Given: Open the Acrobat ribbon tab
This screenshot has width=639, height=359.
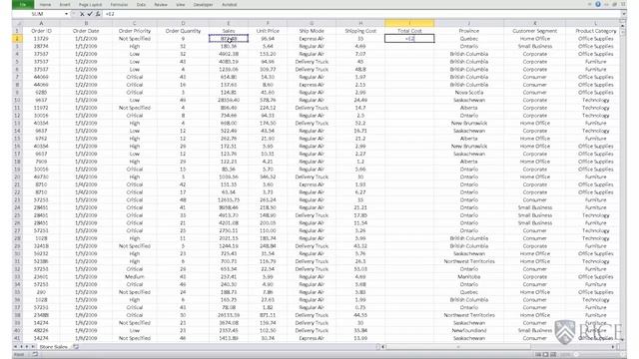Looking at the screenshot, I should pos(229,4).
